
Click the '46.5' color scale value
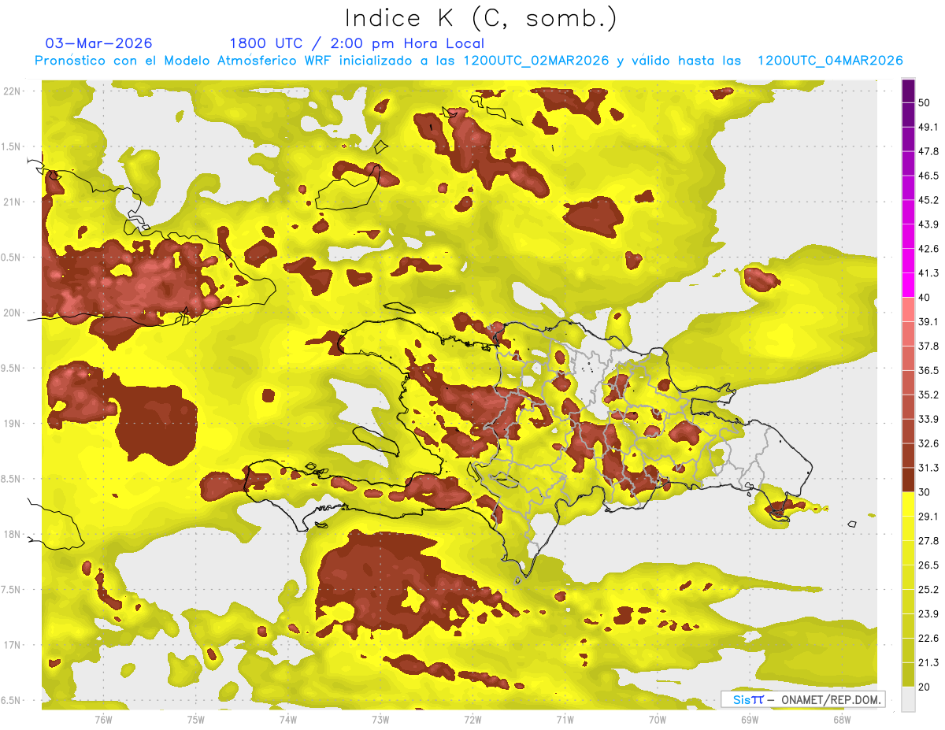(x=928, y=176)
